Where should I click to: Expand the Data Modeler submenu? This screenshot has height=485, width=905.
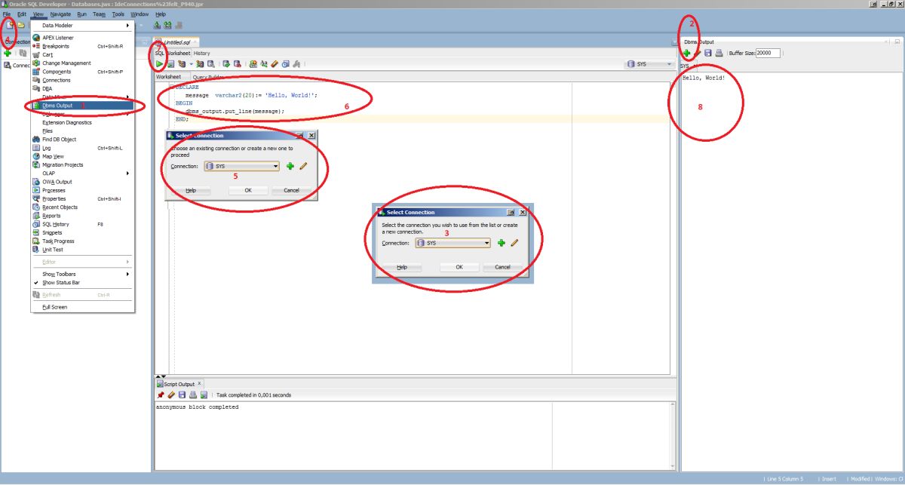[82, 25]
